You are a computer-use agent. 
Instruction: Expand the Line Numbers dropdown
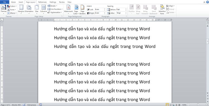coord(55,9)
